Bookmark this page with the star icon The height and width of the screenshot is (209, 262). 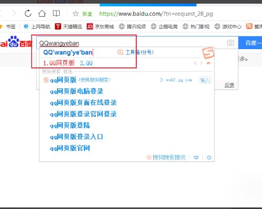(x=75, y=14)
